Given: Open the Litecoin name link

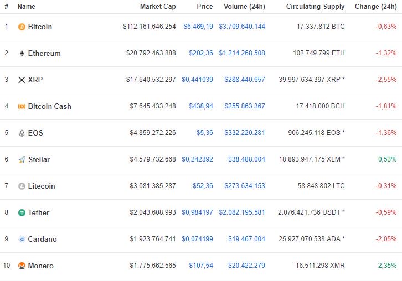Looking at the screenshot, I should tap(42, 186).
